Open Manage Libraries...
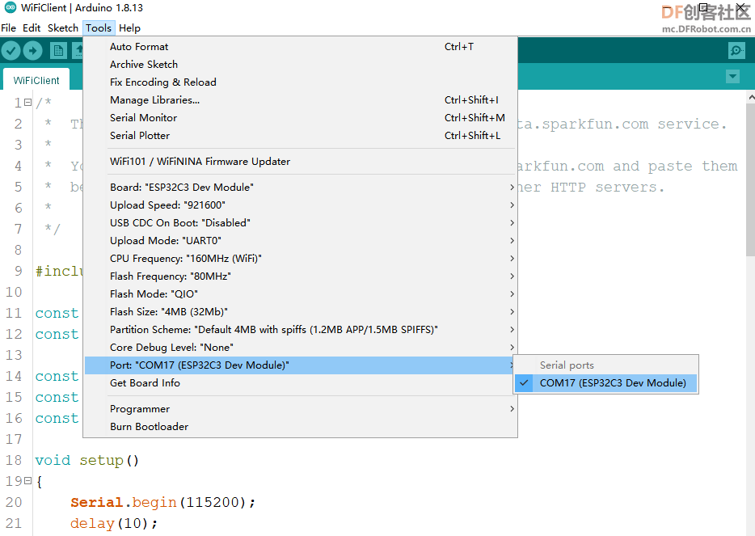The width and height of the screenshot is (755, 536). coord(300,100)
